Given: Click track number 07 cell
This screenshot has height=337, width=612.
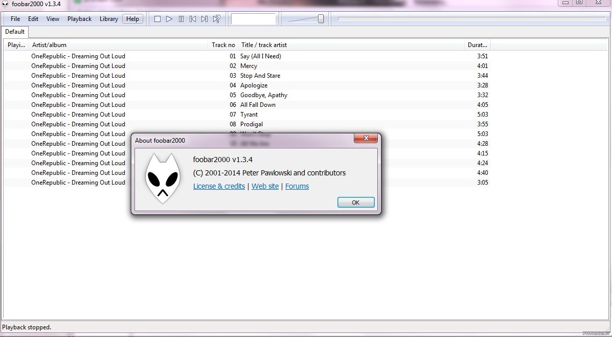Looking at the screenshot, I should (x=233, y=115).
